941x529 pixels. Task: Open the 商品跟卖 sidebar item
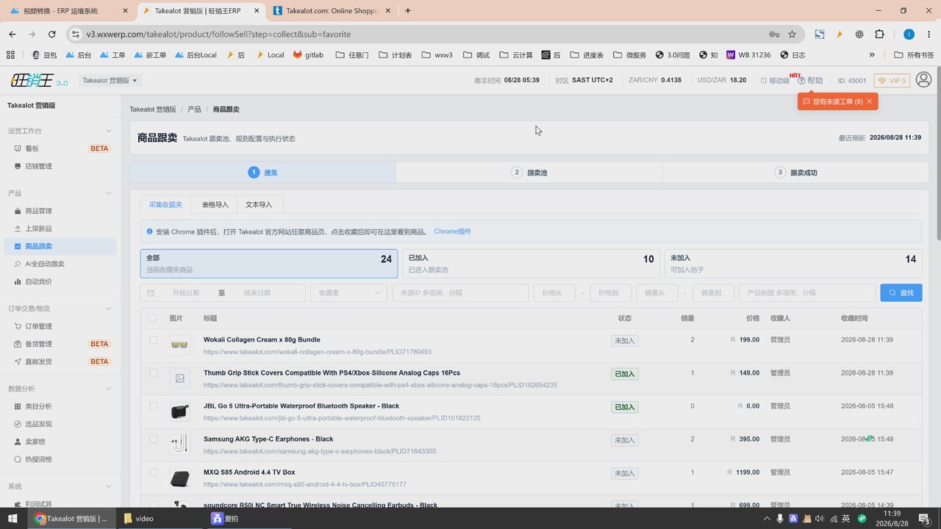(60, 246)
